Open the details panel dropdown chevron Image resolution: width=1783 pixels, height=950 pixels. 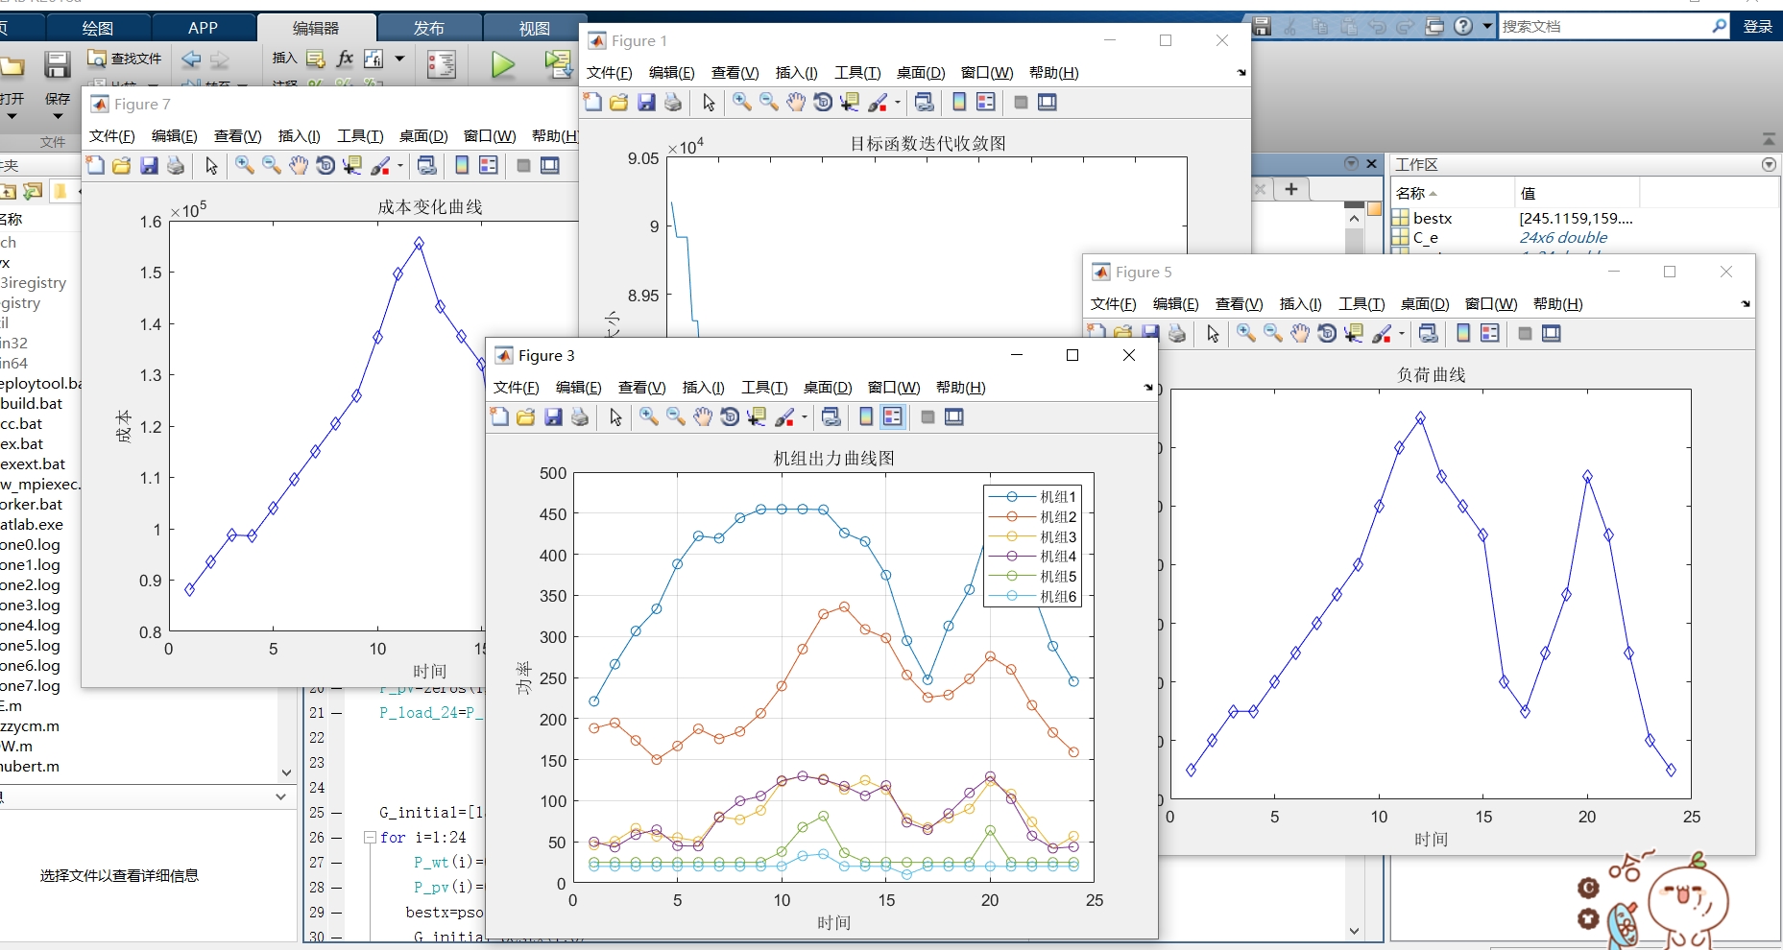point(280,796)
